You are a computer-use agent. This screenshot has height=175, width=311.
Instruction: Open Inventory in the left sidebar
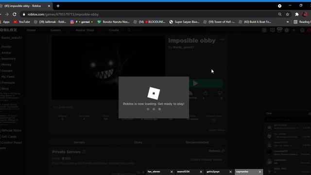pos(8,58)
